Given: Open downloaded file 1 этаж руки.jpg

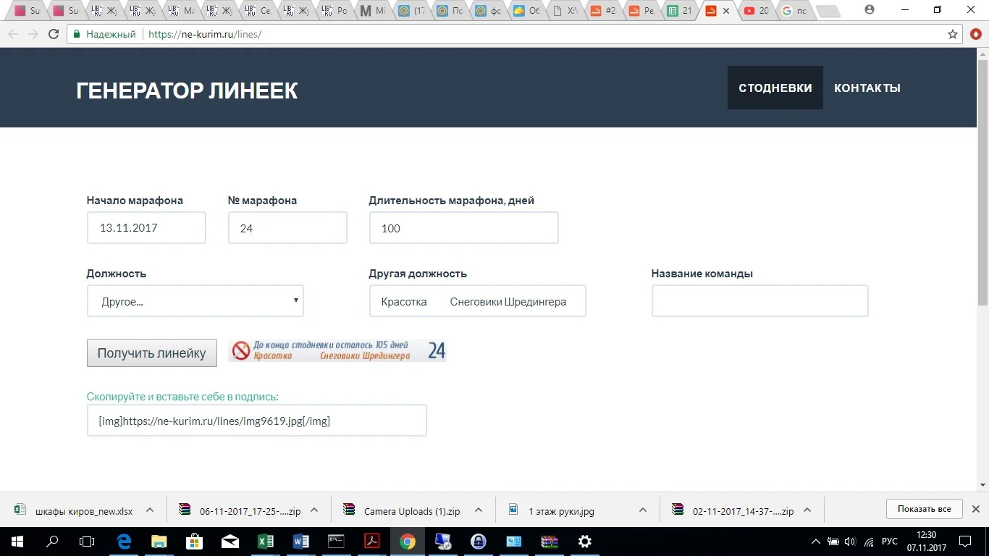Looking at the screenshot, I should click(x=561, y=510).
